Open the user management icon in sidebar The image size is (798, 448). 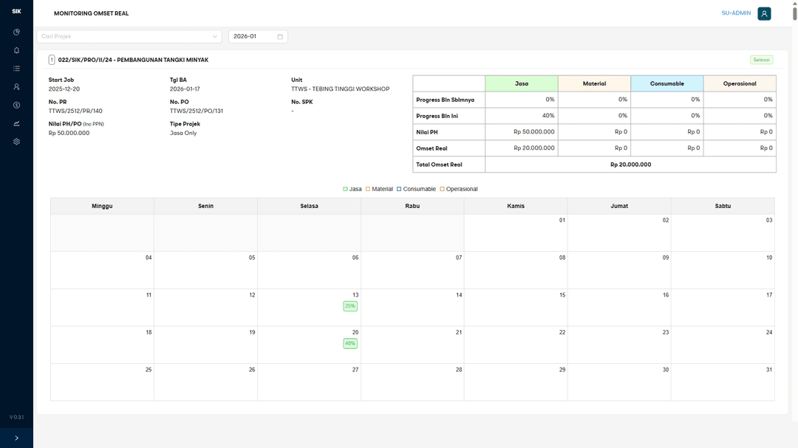click(16, 87)
